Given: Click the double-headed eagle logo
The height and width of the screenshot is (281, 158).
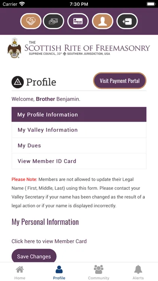Looking at the screenshot, I should point(15,48).
